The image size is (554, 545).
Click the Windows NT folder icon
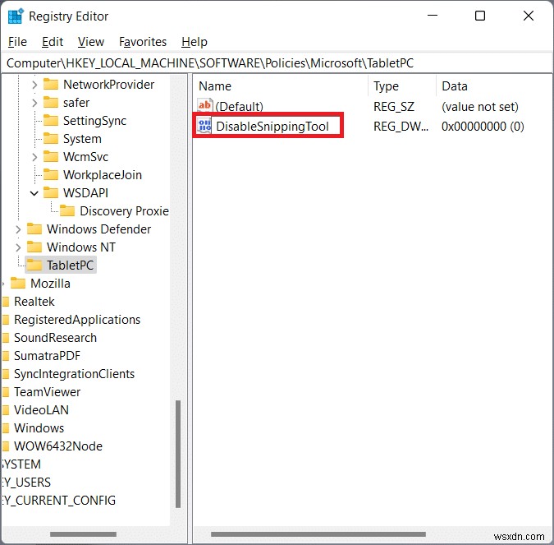pyautogui.click(x=34, y=247)
